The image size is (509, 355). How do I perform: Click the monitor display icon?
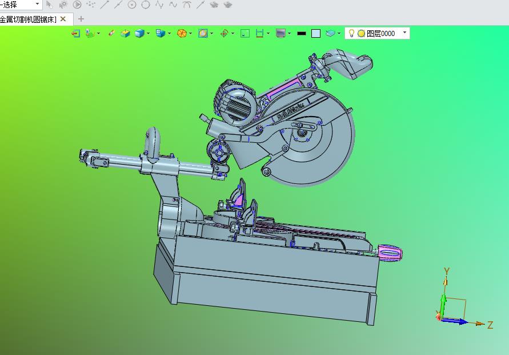pyautogui.click(x=280, y=34)
